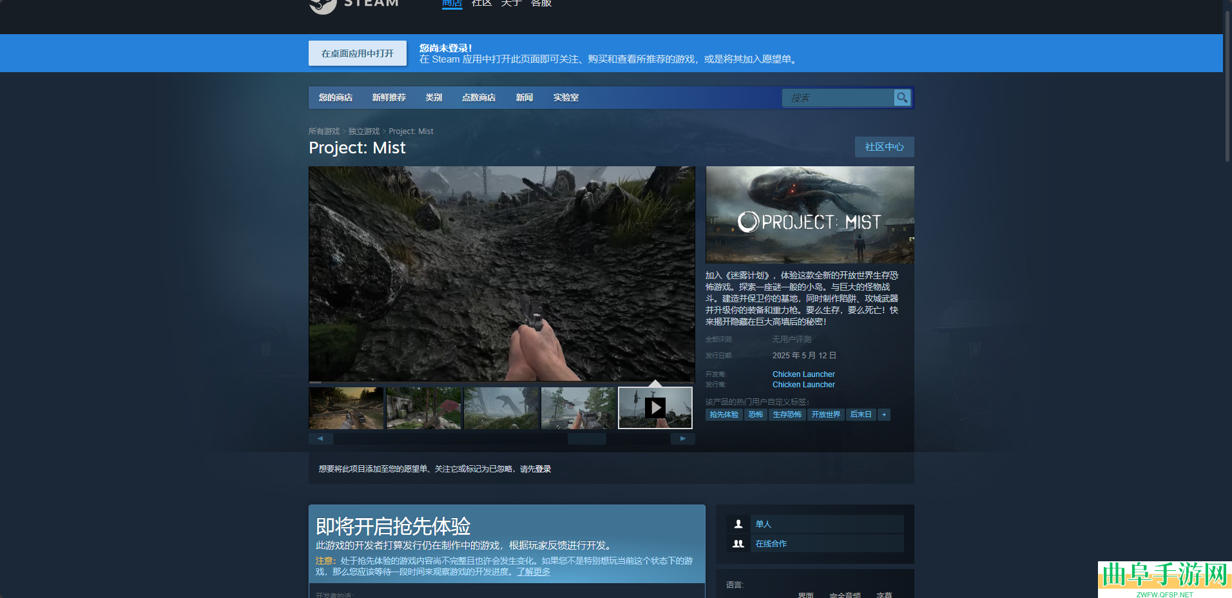Click the 在桌面应用中打开 button
The image size is (1232, 598).
358,53
